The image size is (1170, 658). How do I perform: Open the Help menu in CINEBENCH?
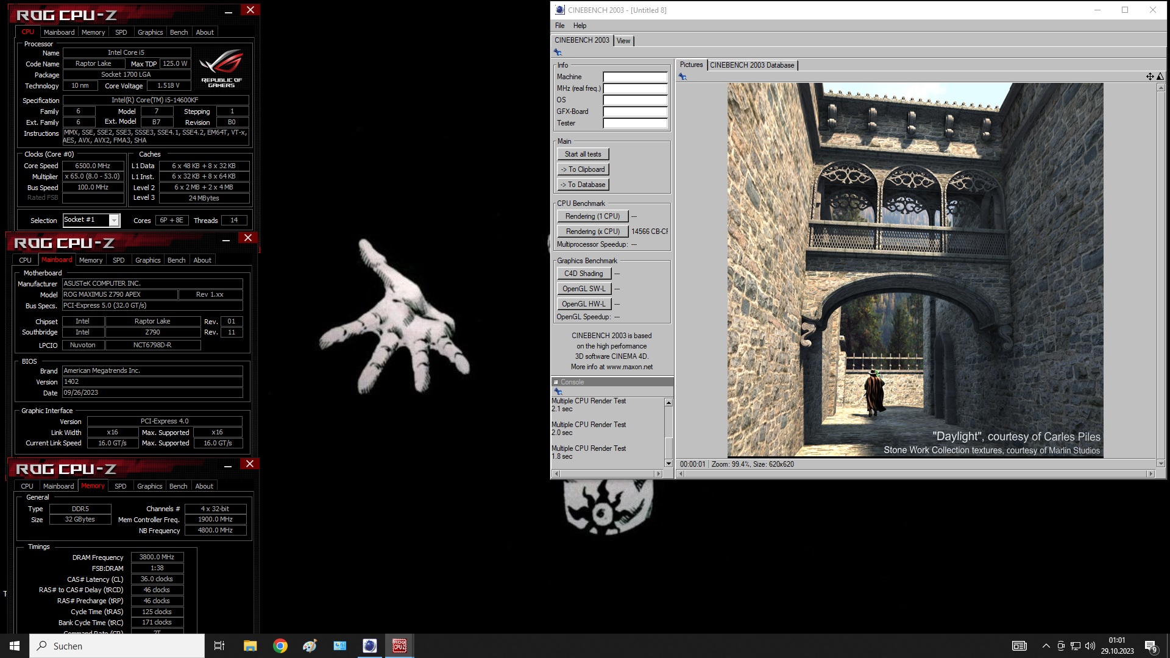pyautogui.click(x=580, y=26)
